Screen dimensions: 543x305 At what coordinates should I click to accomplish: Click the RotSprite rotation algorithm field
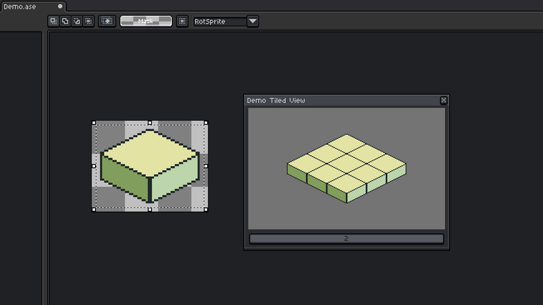(x=220, y=21)
